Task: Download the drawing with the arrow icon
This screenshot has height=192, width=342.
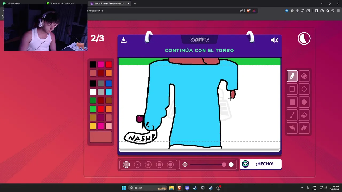Action: [123, 40]
